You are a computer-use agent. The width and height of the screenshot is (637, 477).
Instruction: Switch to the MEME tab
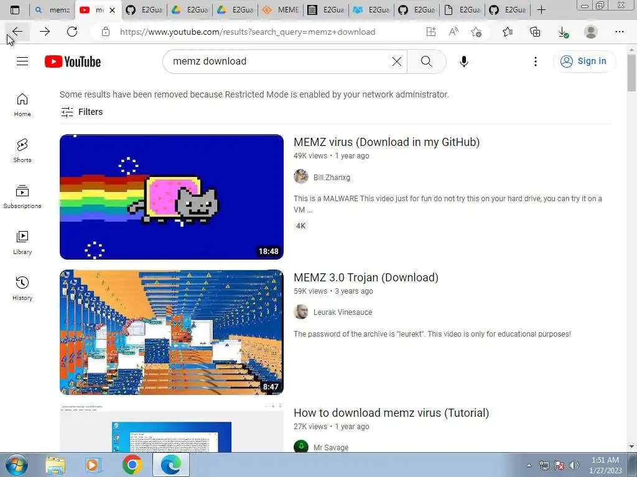(281, 10)
